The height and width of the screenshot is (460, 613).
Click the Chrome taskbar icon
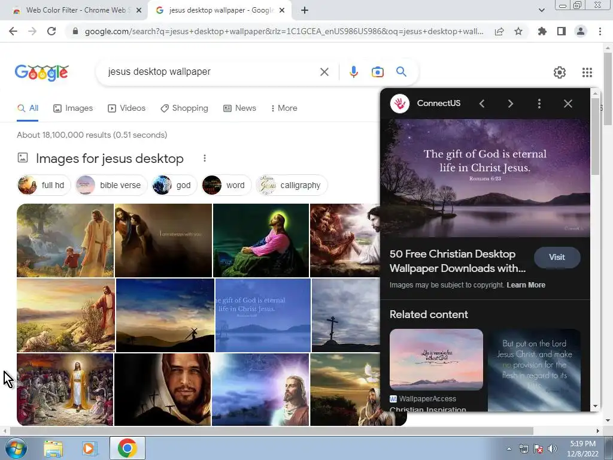(x=127, y=448)
